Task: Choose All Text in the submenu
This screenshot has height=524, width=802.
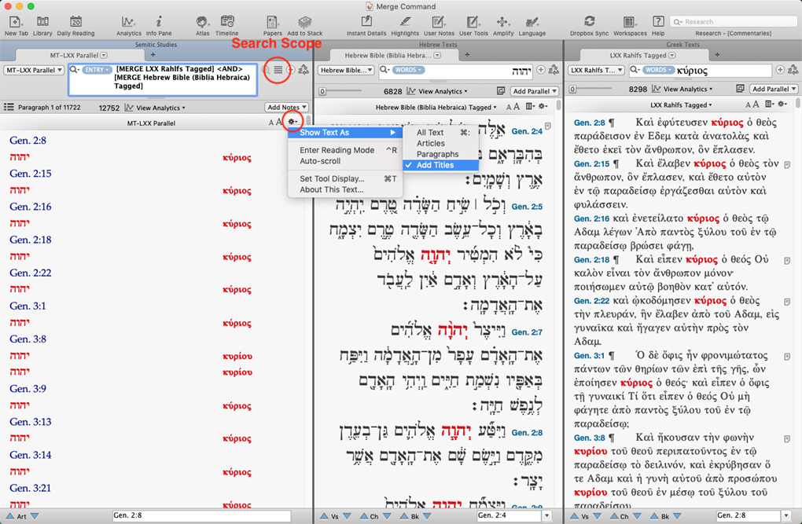Action: coord(430,133)
